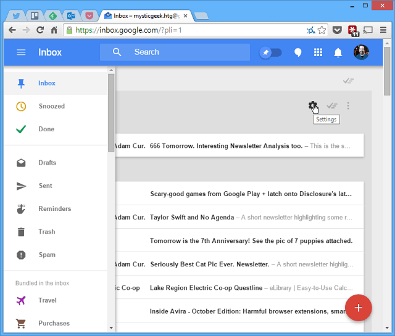Open Hangouts chat bubble icon
Viewport: 395px width, 336px height.
(x=297, y=52)
